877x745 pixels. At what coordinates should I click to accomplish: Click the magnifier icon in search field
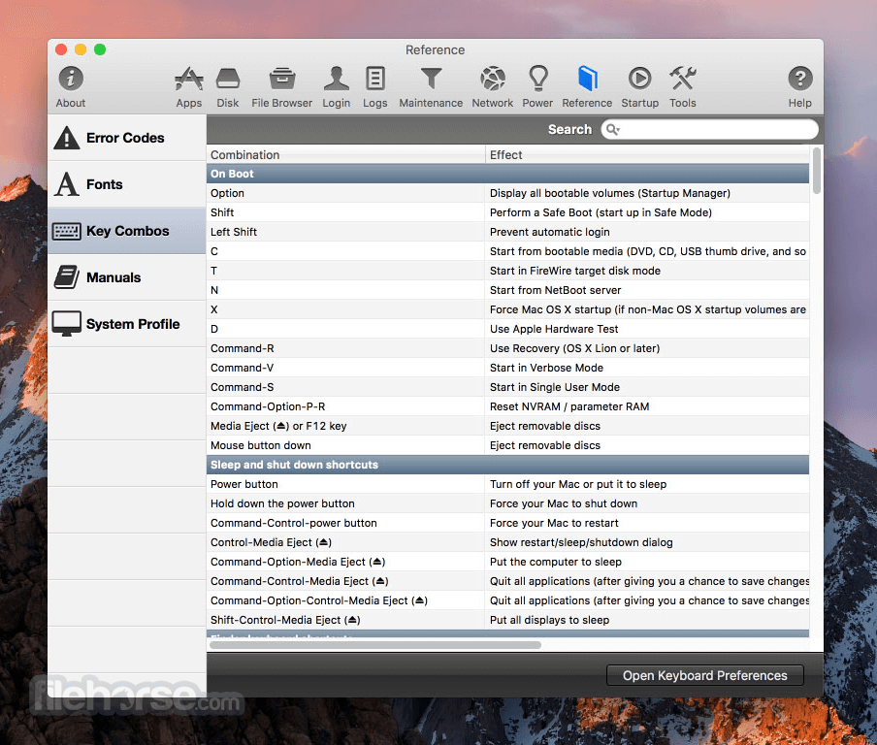[x=612, y=130]
